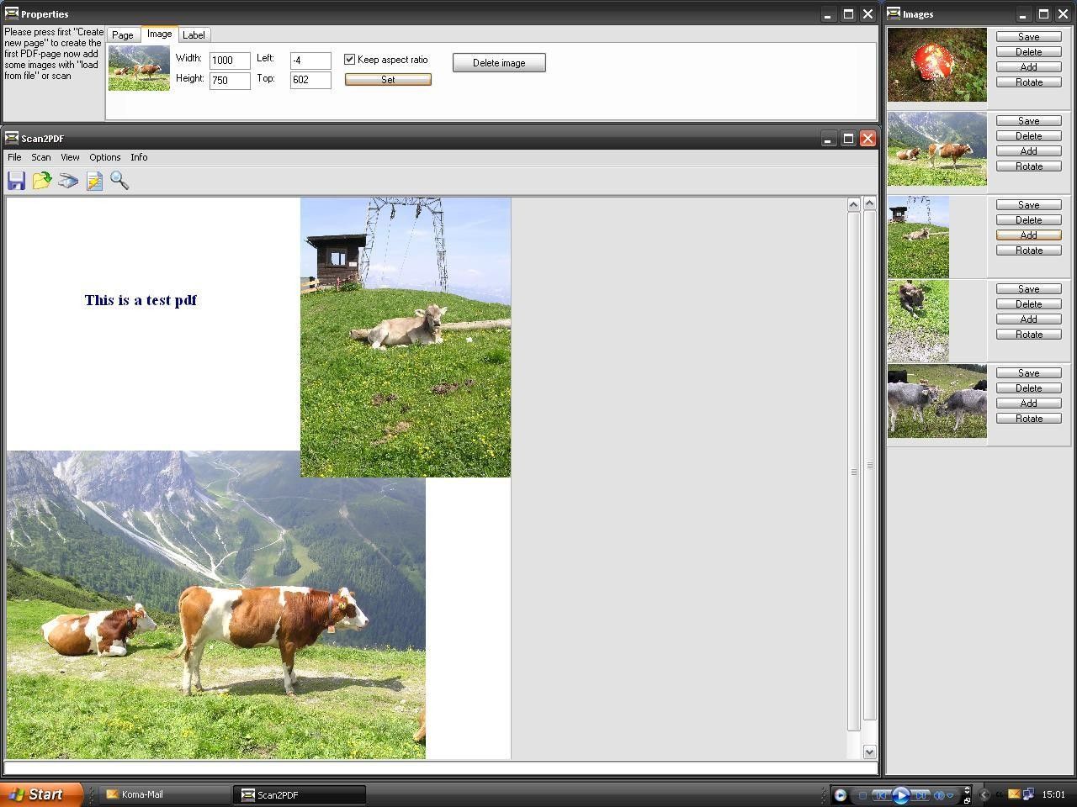Save the PDF using the disk toolbar icon

point(16,180)
